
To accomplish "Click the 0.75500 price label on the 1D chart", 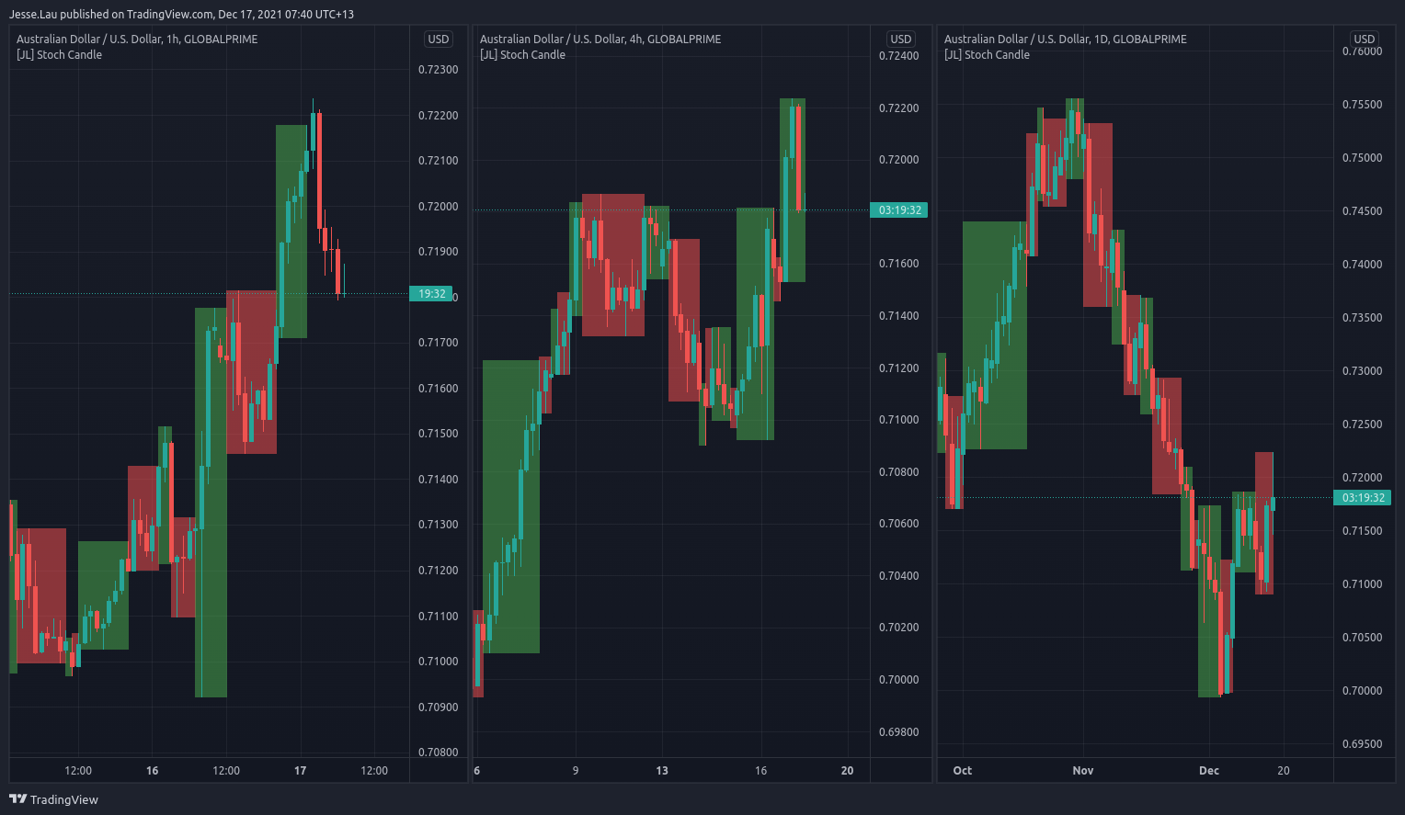I will point(1363,105).
